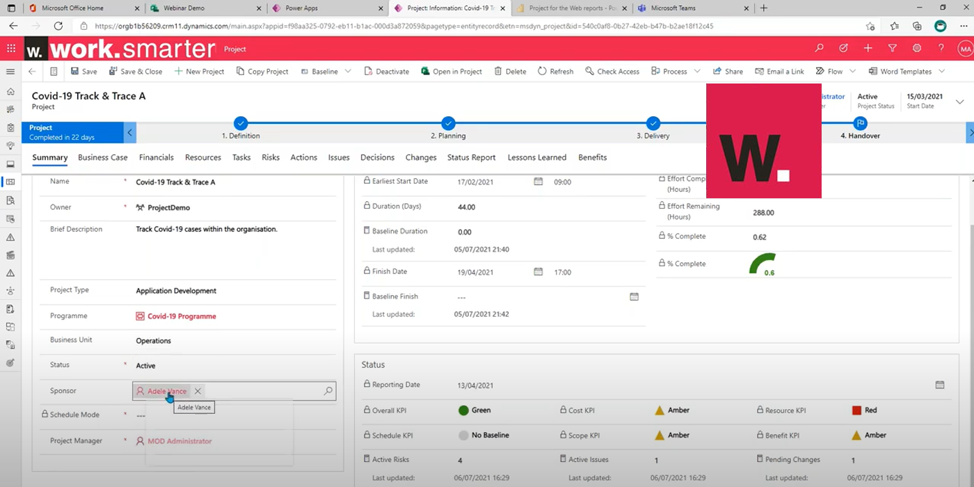The height and width of the screenshot is (487, 974).
Task: Open the task flow target icon
Action: [843, 49]
